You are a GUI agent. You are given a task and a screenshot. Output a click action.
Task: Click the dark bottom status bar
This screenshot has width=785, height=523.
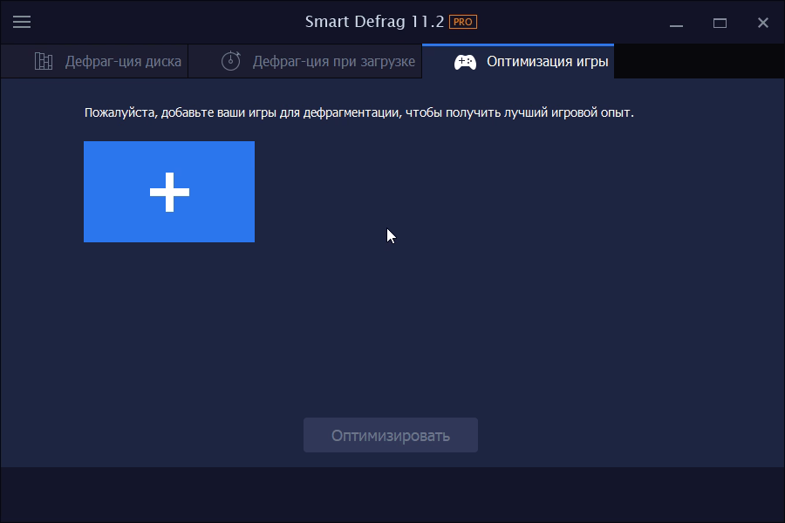(x=392, y=494)
